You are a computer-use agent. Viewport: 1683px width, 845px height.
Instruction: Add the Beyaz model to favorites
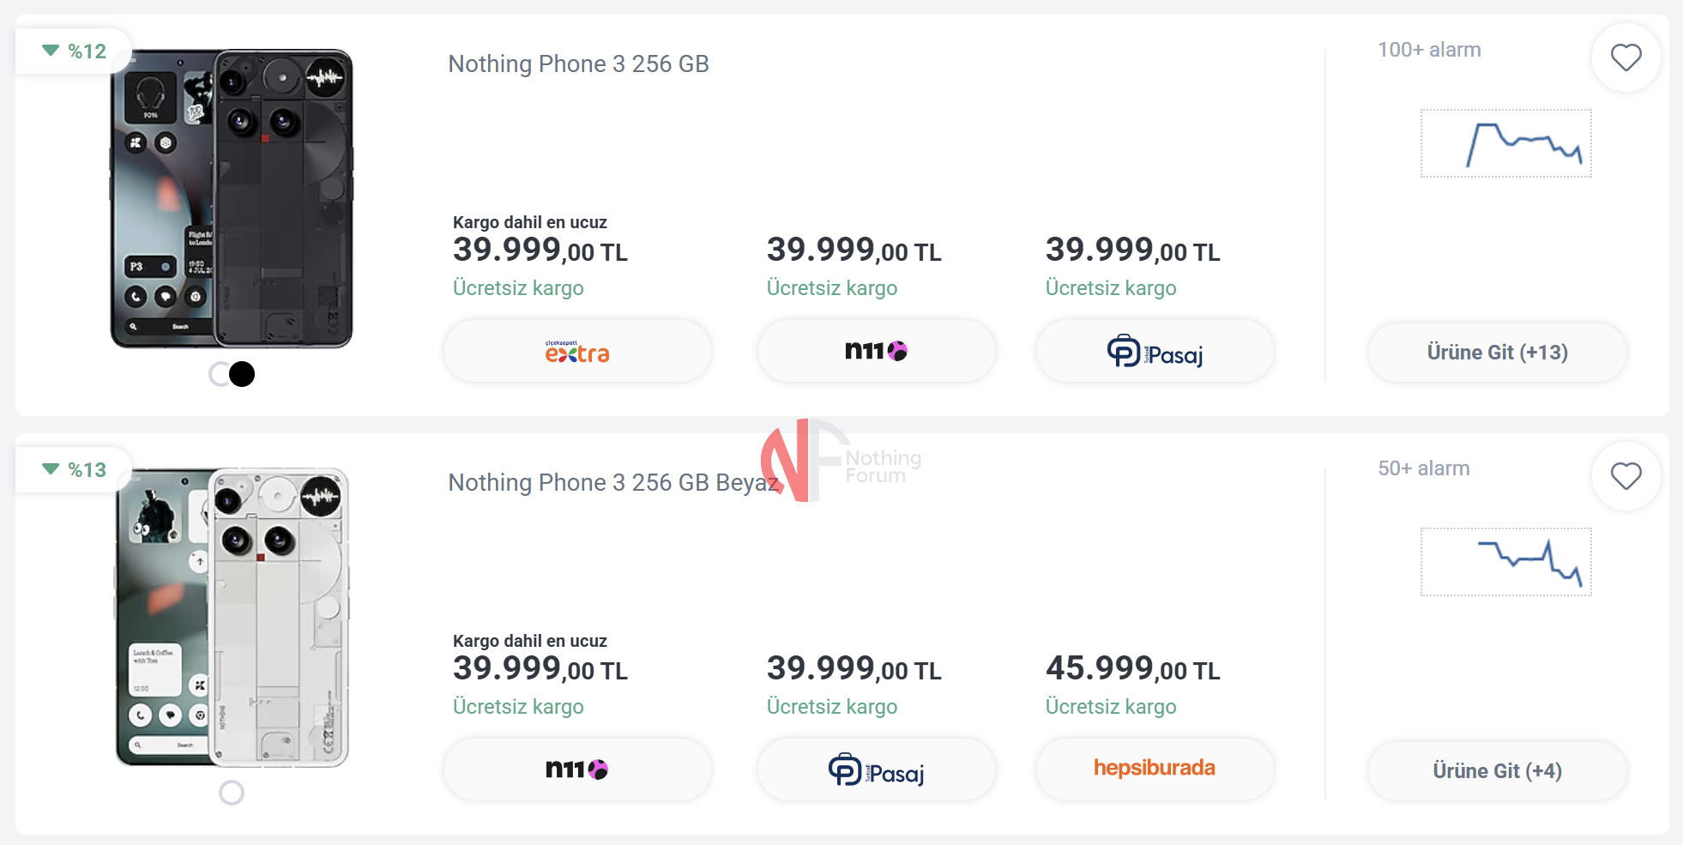[1626, 476]
